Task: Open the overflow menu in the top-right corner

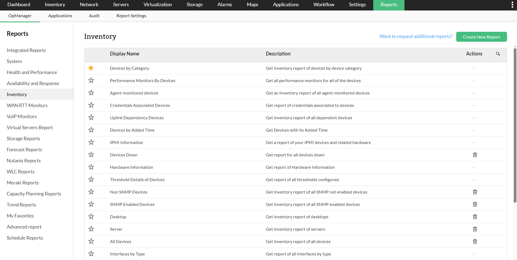Action: point(512,4)
